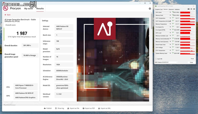
Task: Open the GPU-Z hamburger menu icon
Action: [x=194, y=9]
